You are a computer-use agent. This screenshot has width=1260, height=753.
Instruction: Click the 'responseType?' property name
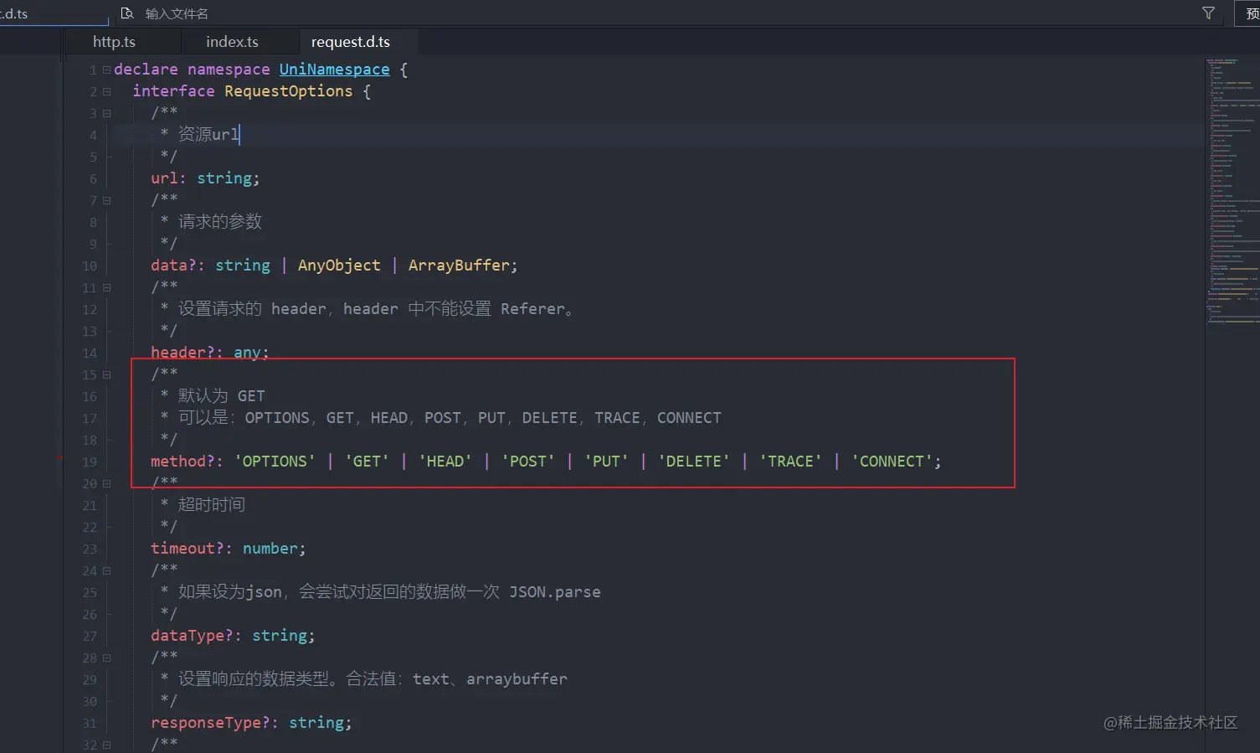point(210,723)
